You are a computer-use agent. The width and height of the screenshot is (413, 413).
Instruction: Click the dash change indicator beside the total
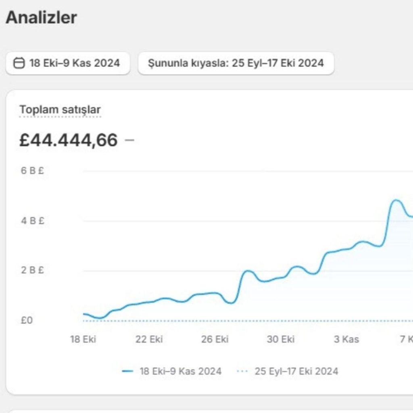click(x=129, y=140)
